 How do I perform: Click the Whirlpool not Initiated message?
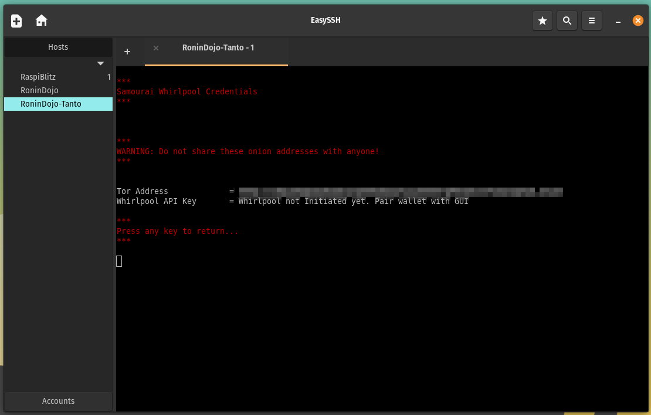click(353, 201)
